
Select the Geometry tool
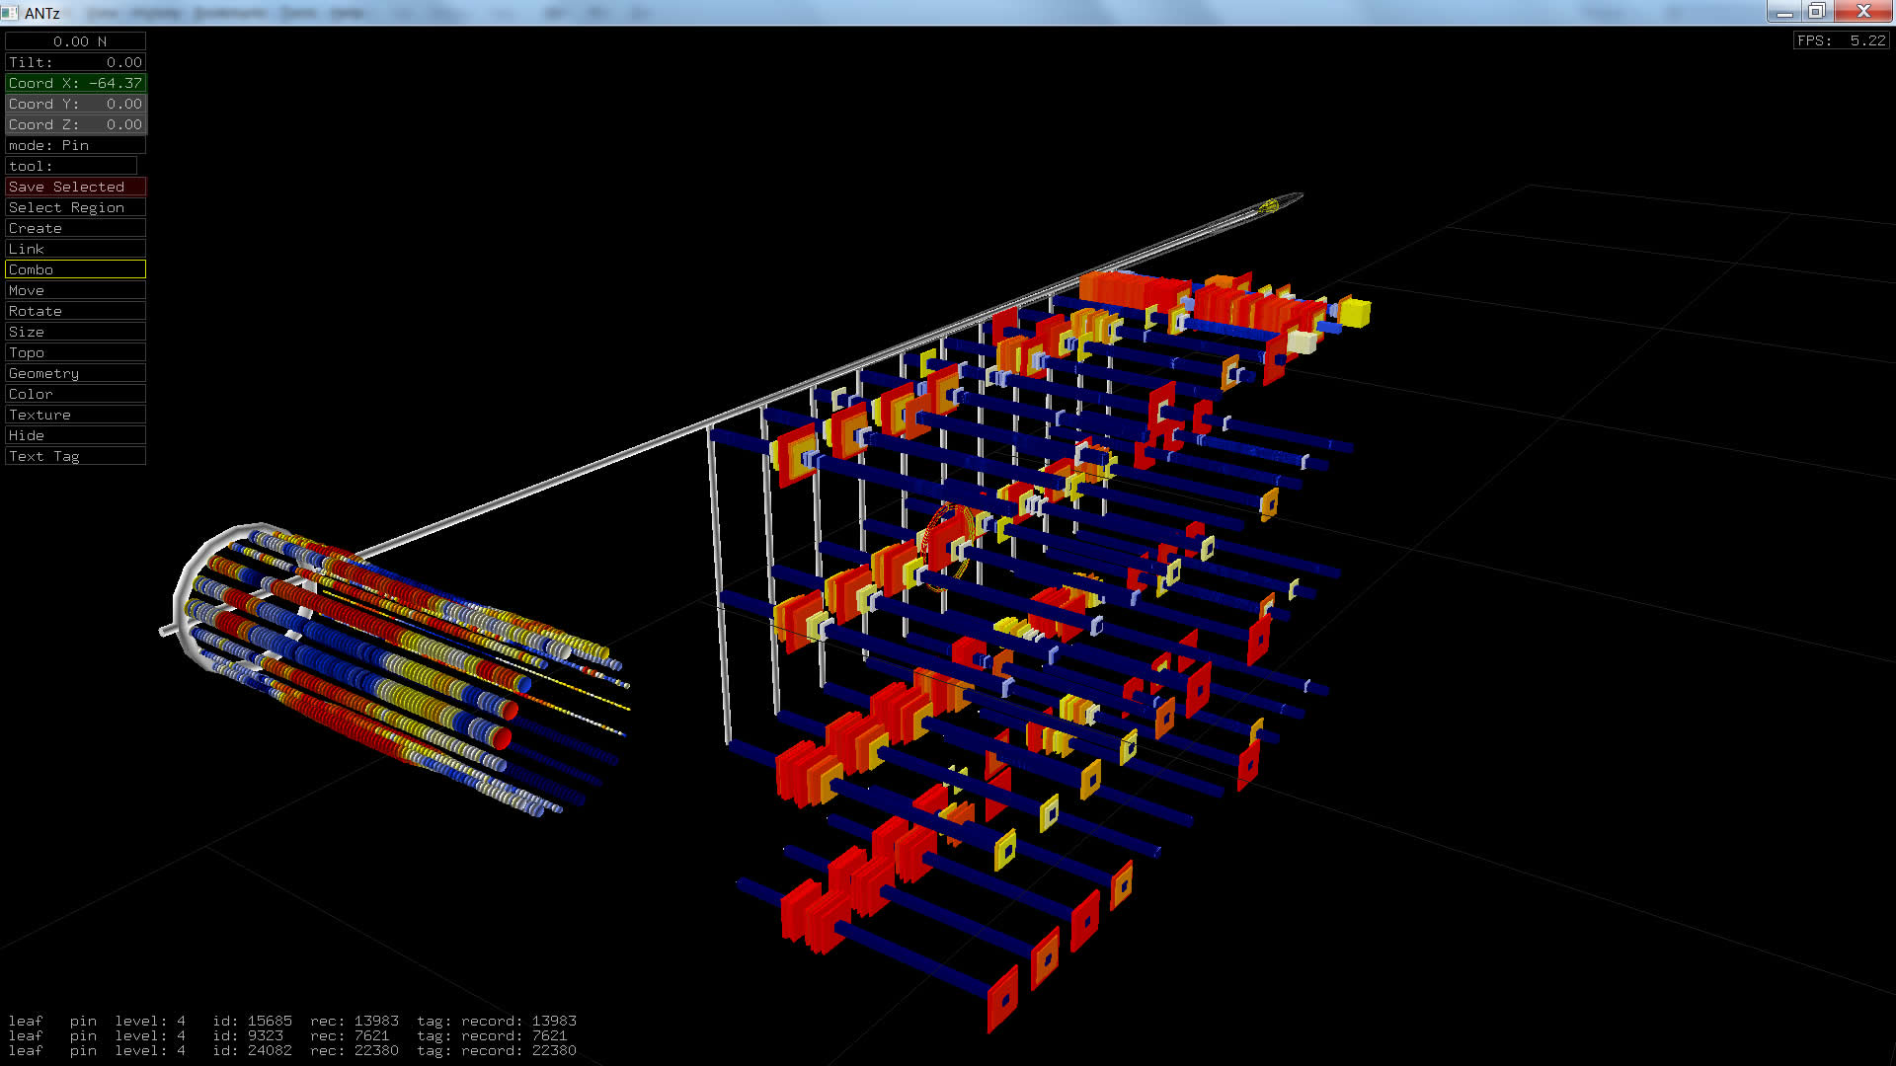tap(75, 373)
